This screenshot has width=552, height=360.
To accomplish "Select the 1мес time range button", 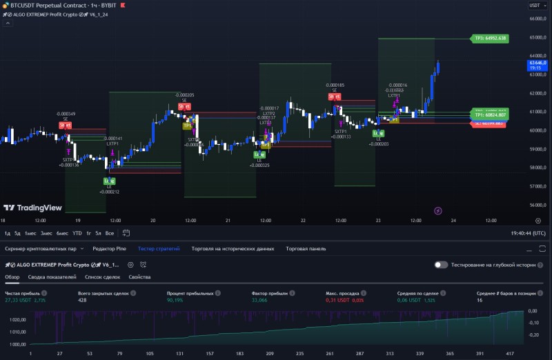I will [30, 233].
